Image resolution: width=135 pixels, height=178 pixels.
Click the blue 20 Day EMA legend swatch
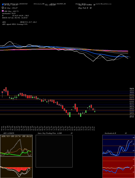3,4
